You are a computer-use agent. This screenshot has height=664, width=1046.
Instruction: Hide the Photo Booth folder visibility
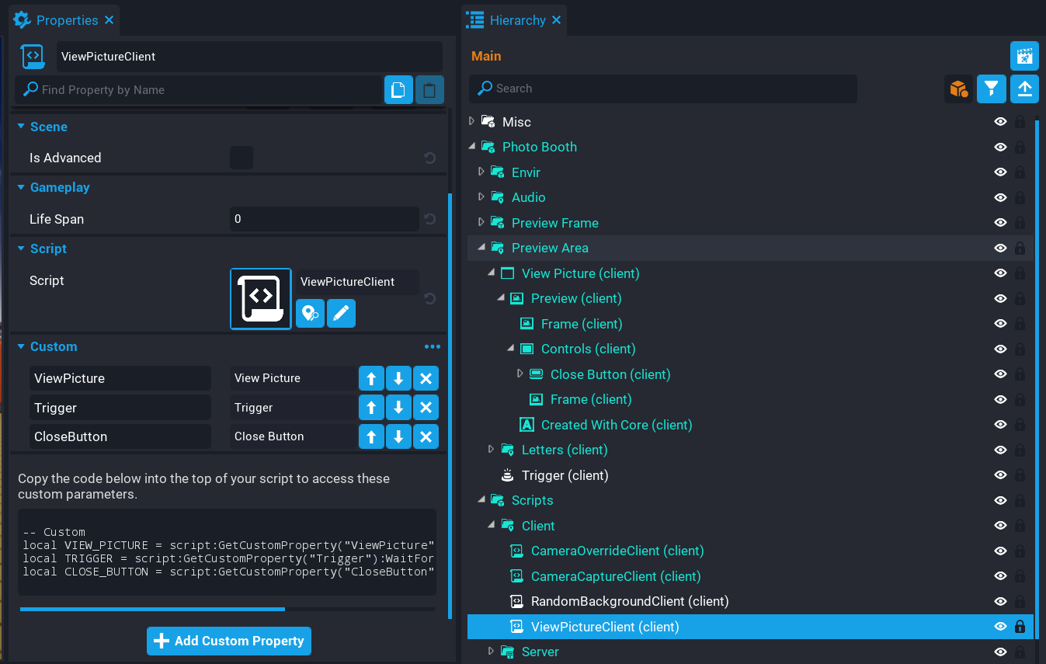[x=1000, y=147]
